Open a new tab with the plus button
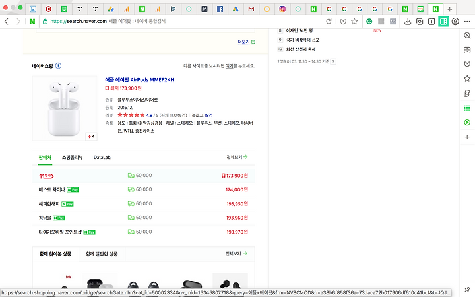The image size is (475, 297). point(449,9)
